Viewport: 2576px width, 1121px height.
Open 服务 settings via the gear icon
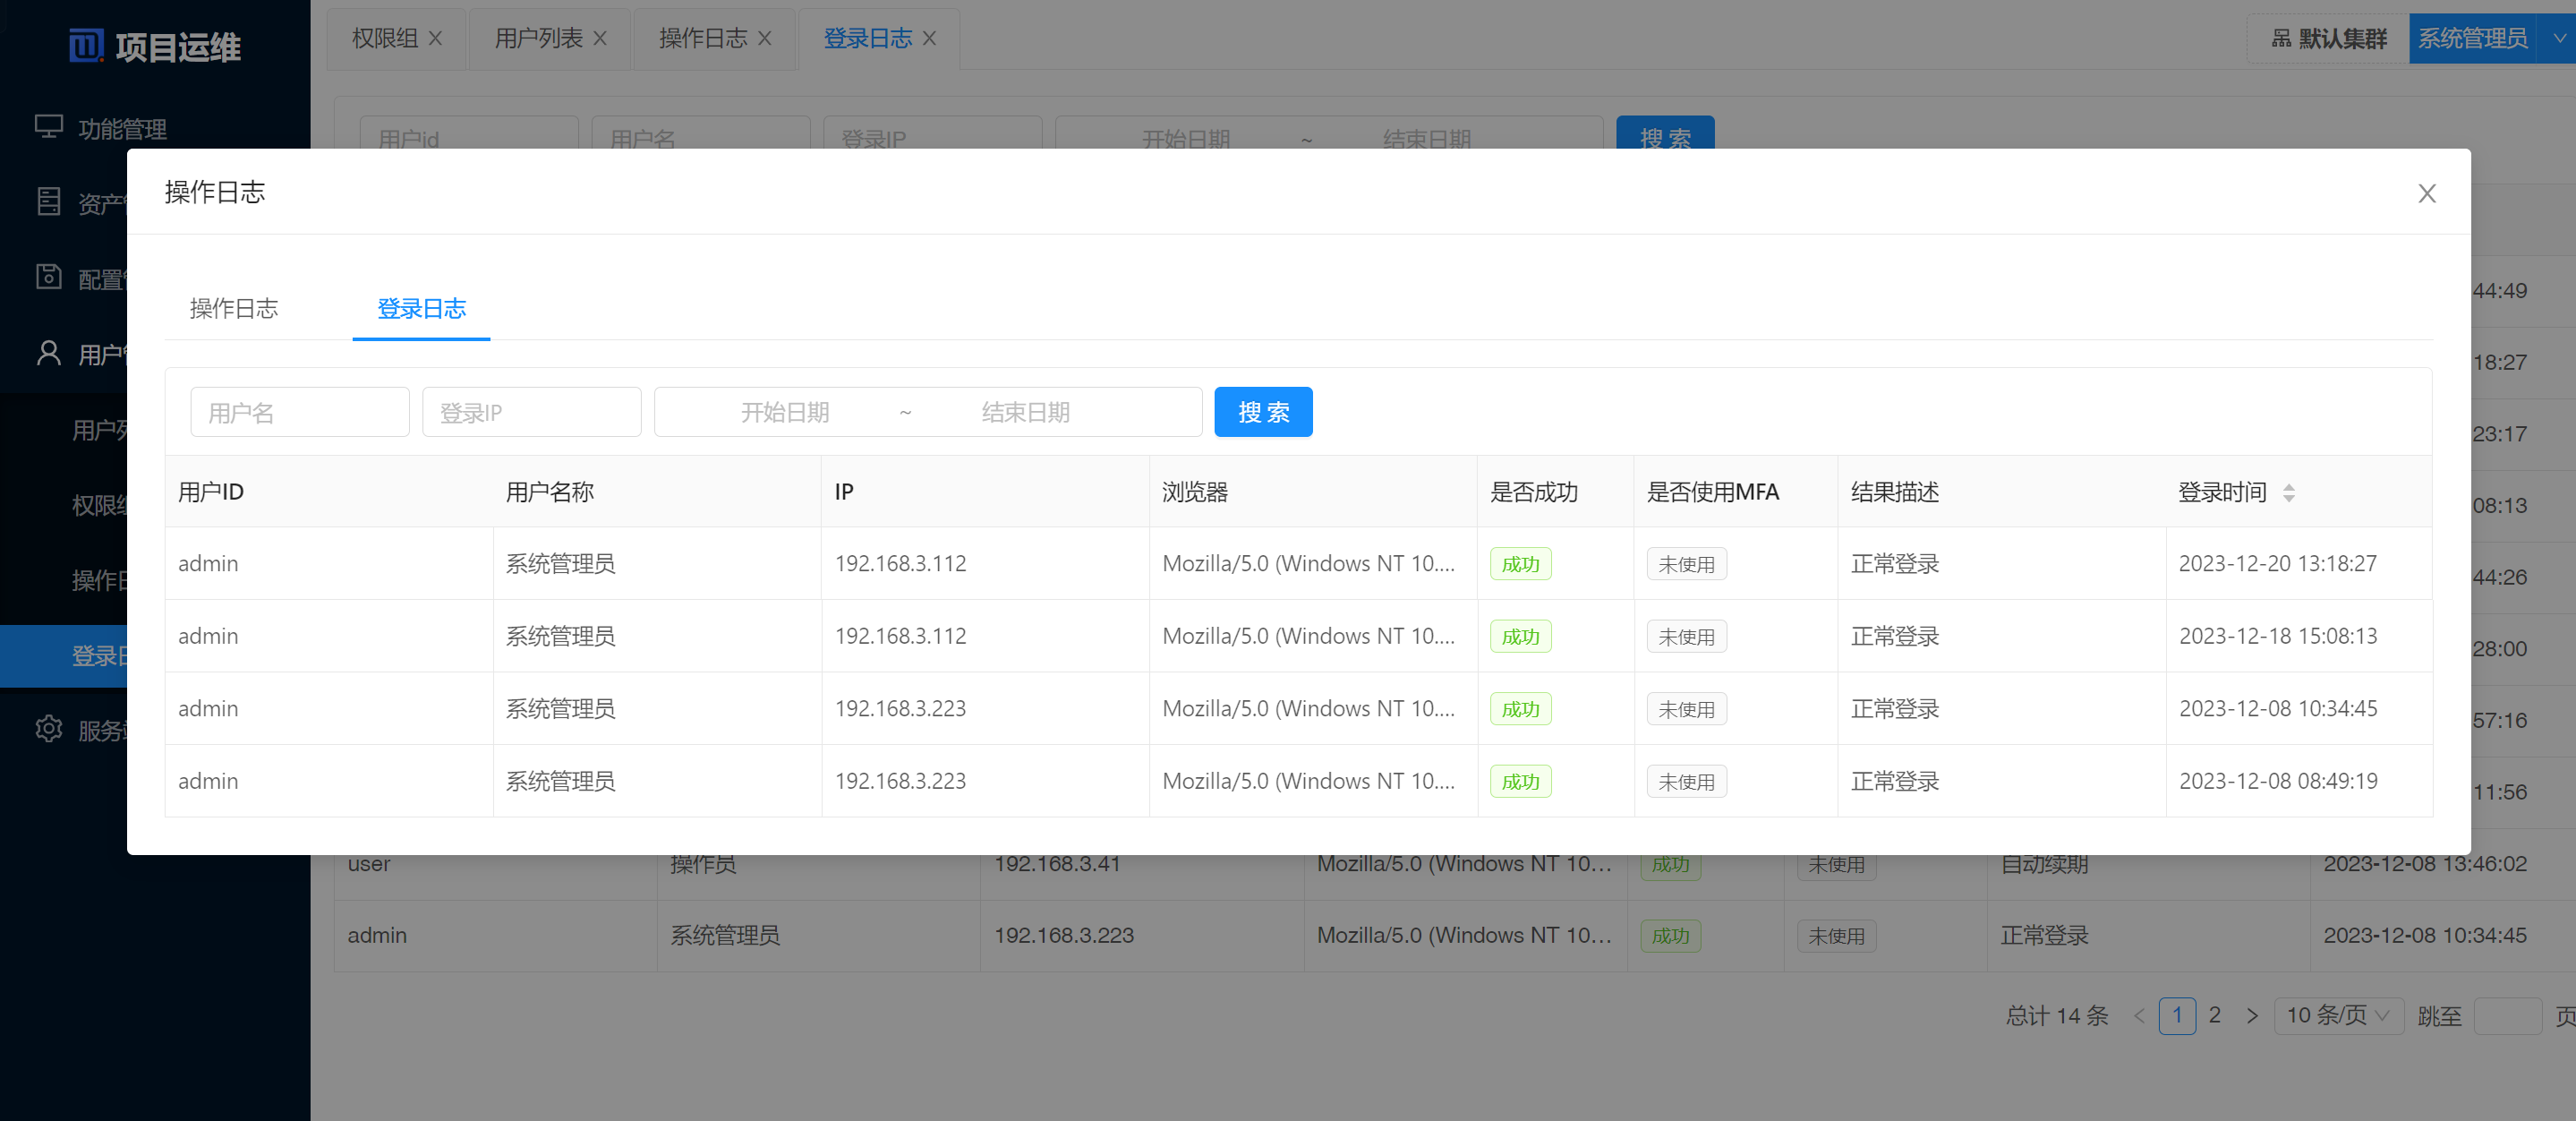coord(48,729)
